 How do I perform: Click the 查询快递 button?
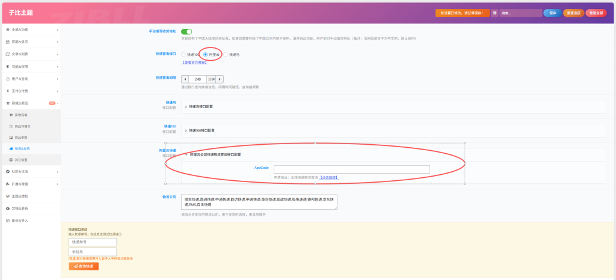84,266
